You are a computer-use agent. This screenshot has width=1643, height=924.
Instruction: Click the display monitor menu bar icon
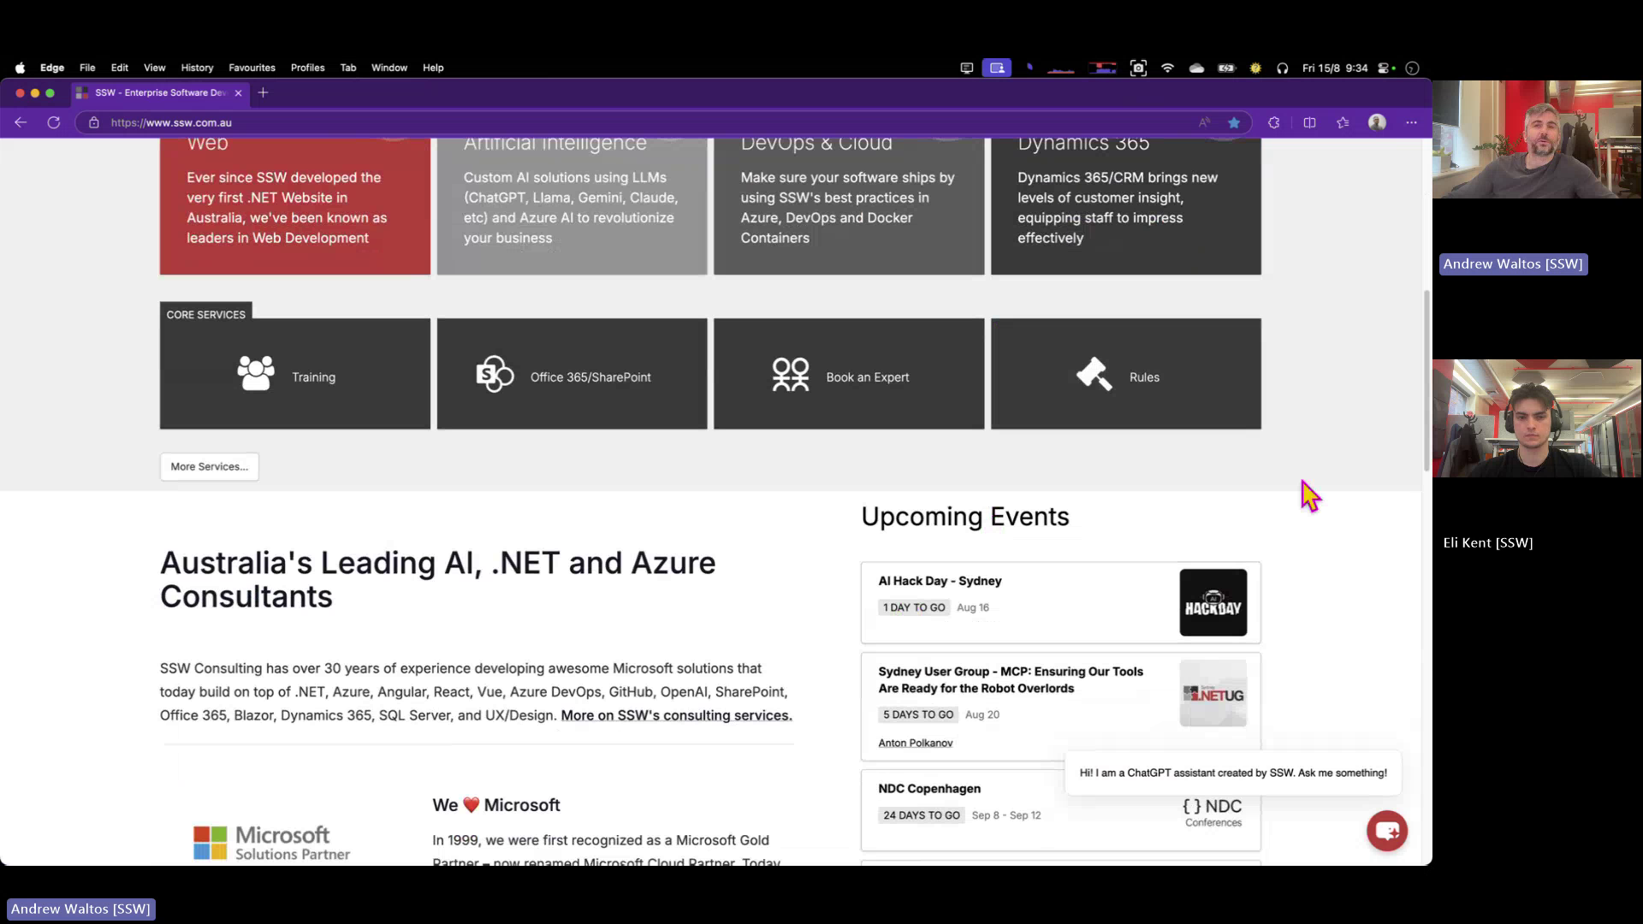(966, 68)
